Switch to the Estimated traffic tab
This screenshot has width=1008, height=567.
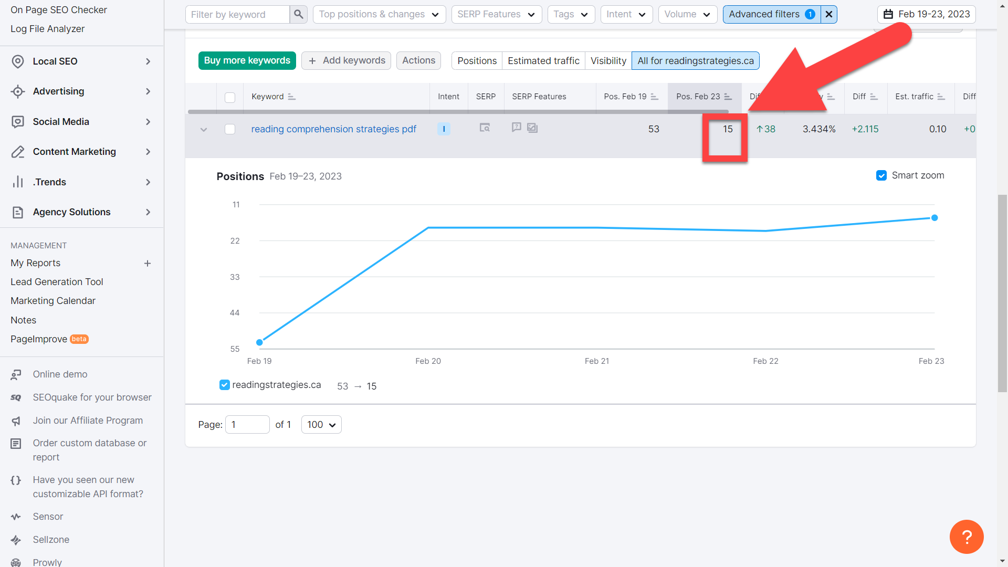(x=543, y=60)
